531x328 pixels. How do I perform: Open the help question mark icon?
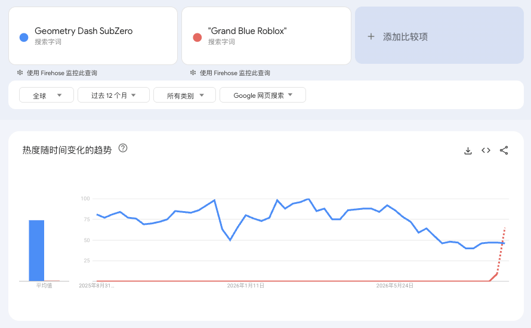click(x=123, y=148)
